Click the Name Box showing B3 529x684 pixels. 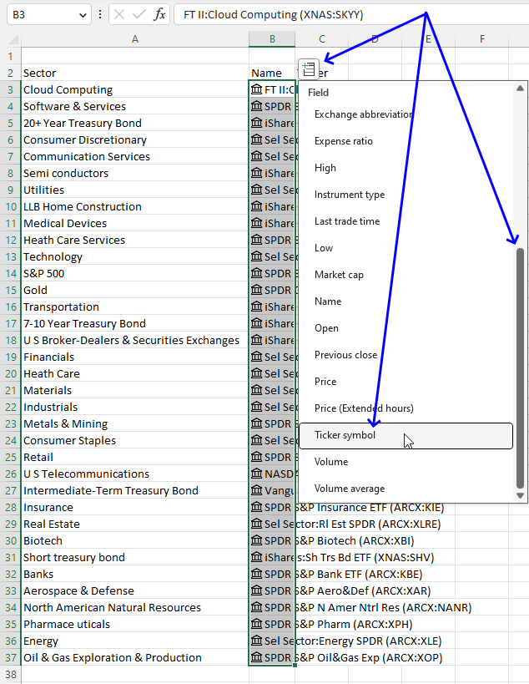click(48, 15)
